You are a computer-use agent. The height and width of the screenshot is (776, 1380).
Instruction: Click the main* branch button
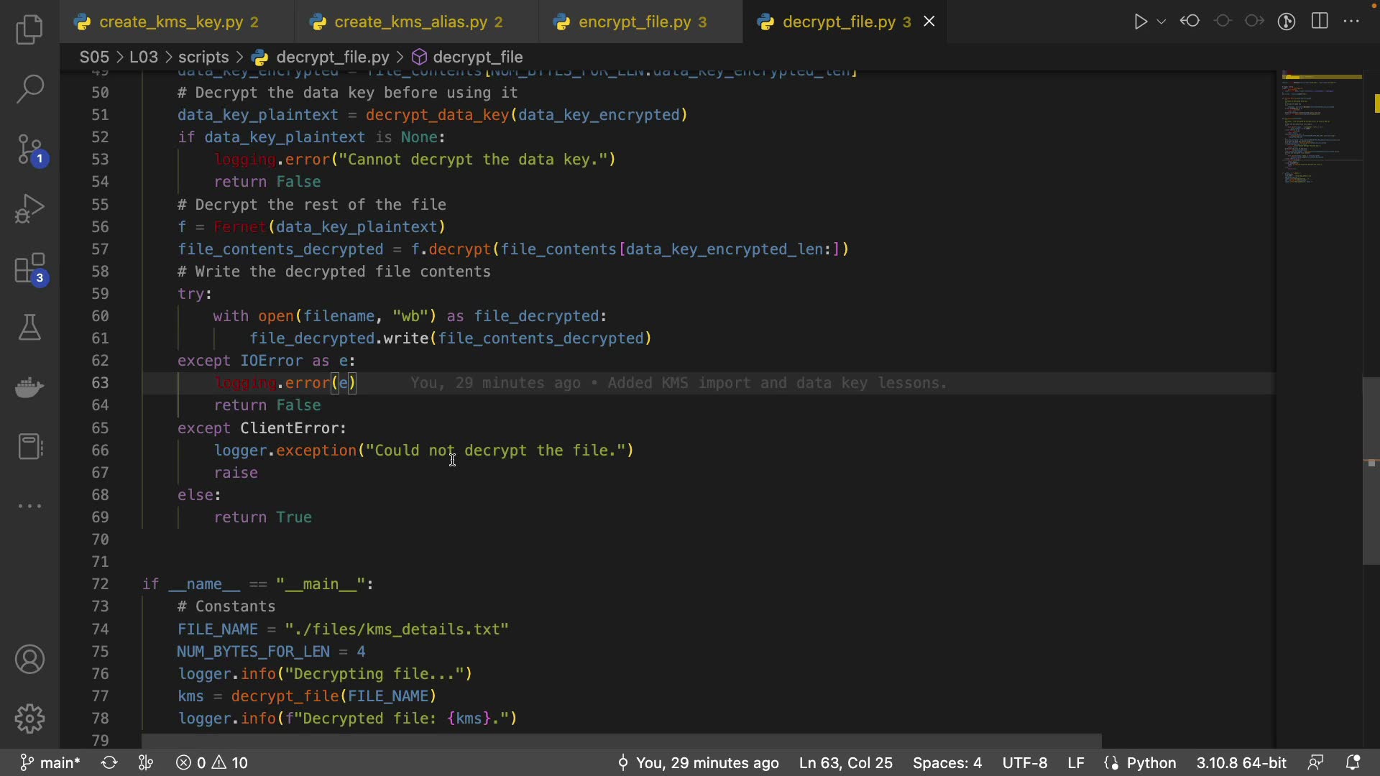(x=50, y=762)
